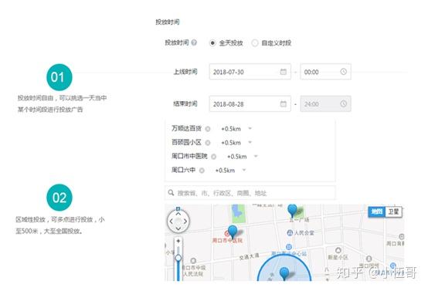Click clock icon in 24:00 time field
Screen dimensions: 428x291
click(343, 103)
